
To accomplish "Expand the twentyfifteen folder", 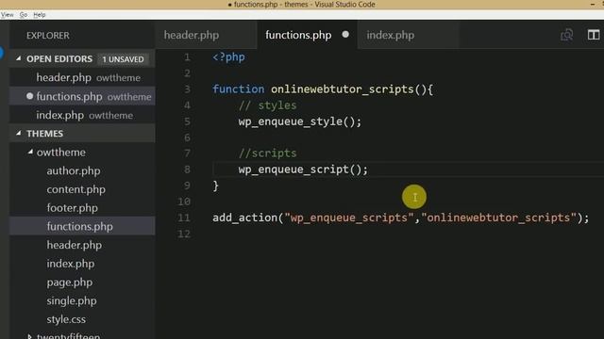I will click(x=30, y=336).
